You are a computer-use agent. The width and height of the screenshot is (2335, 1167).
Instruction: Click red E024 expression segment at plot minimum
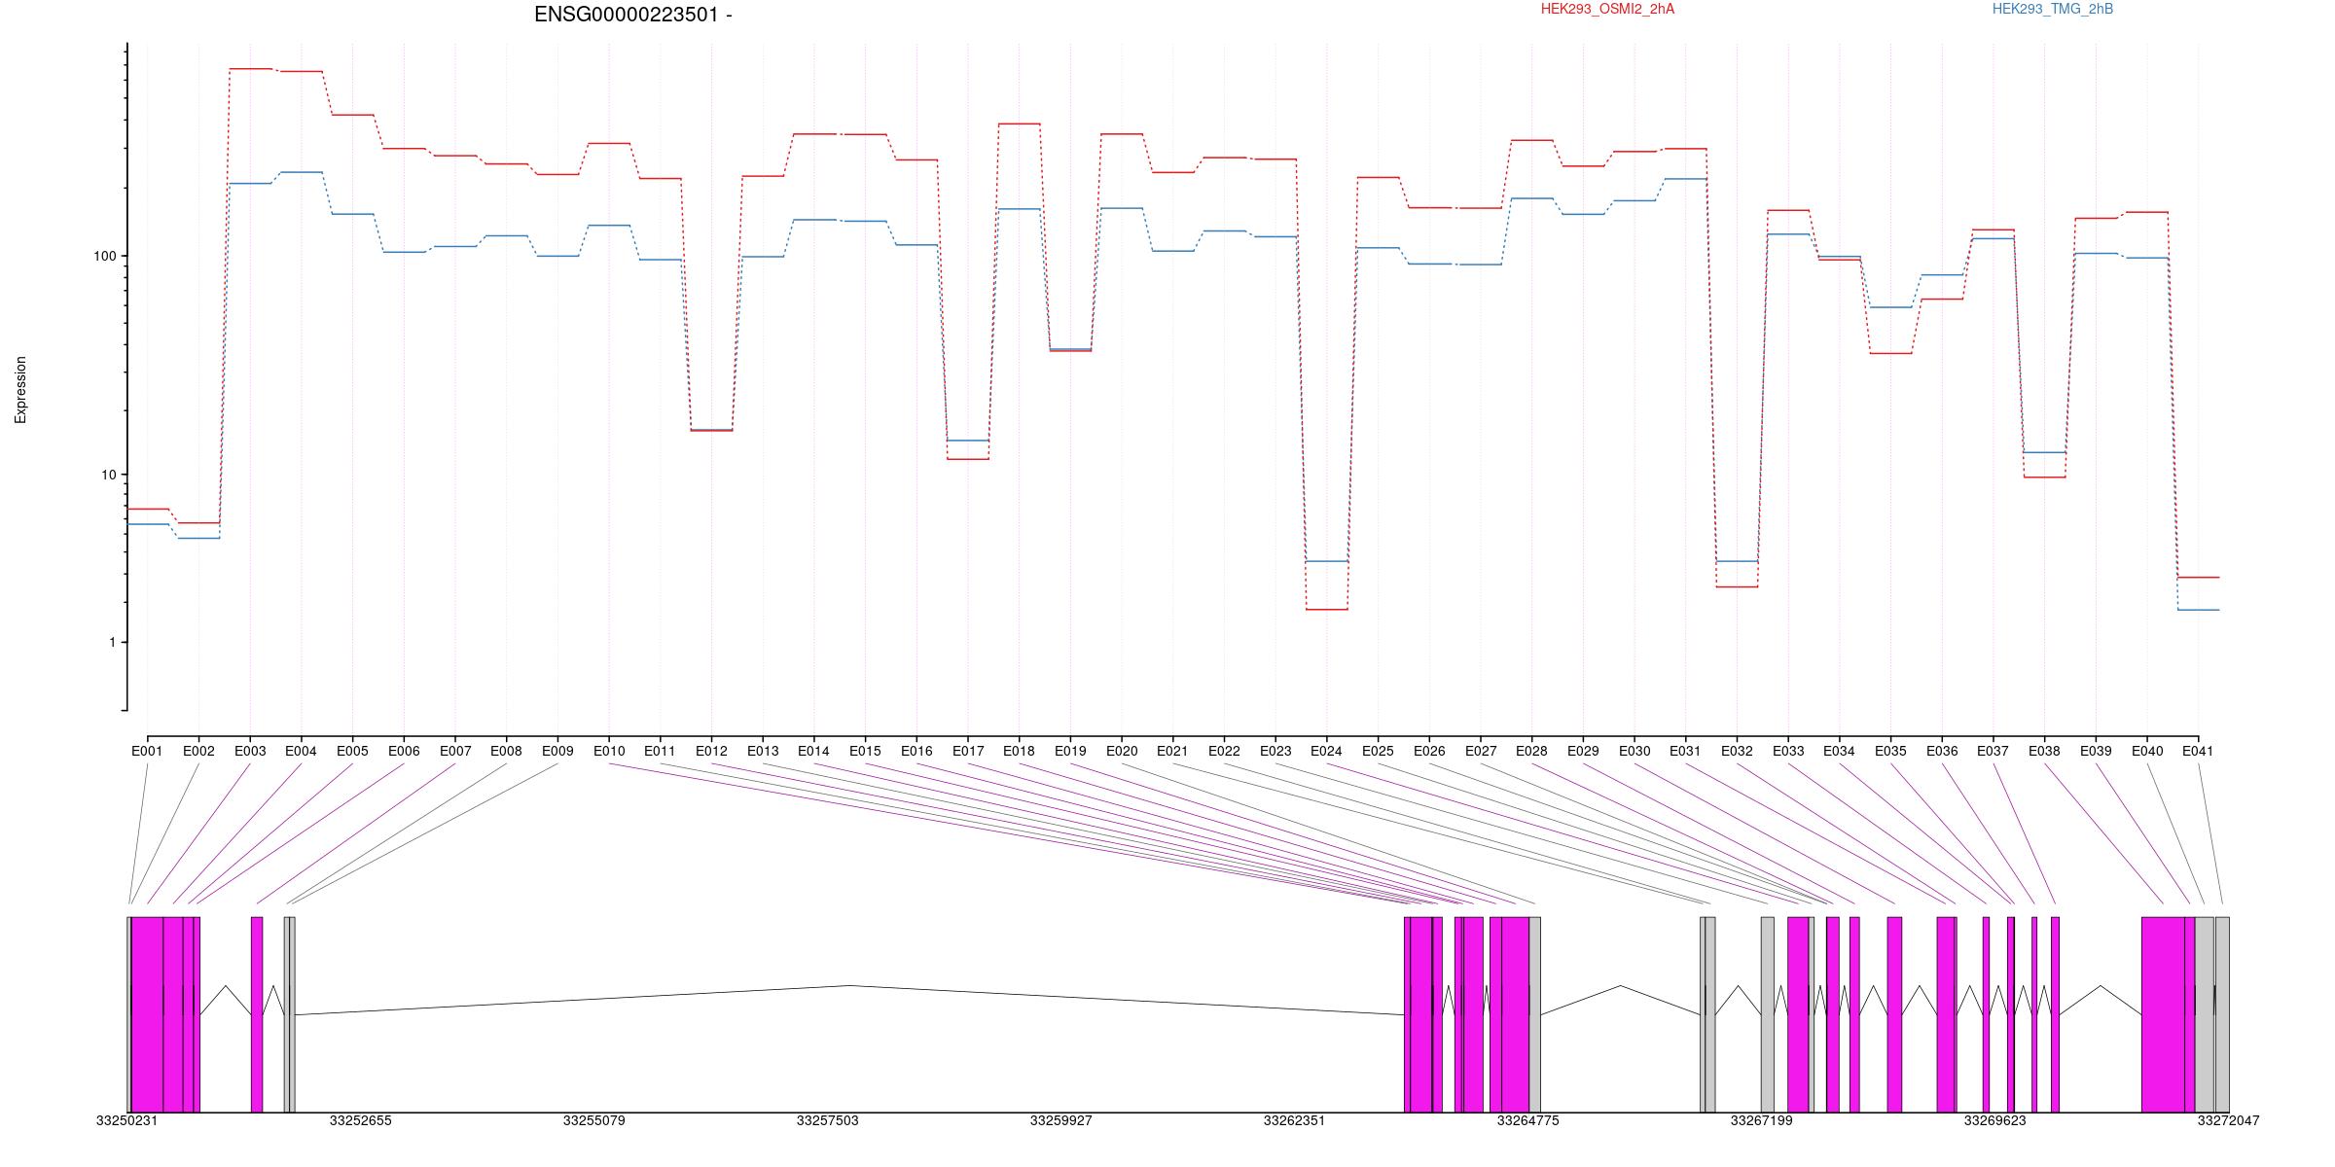1326,609
